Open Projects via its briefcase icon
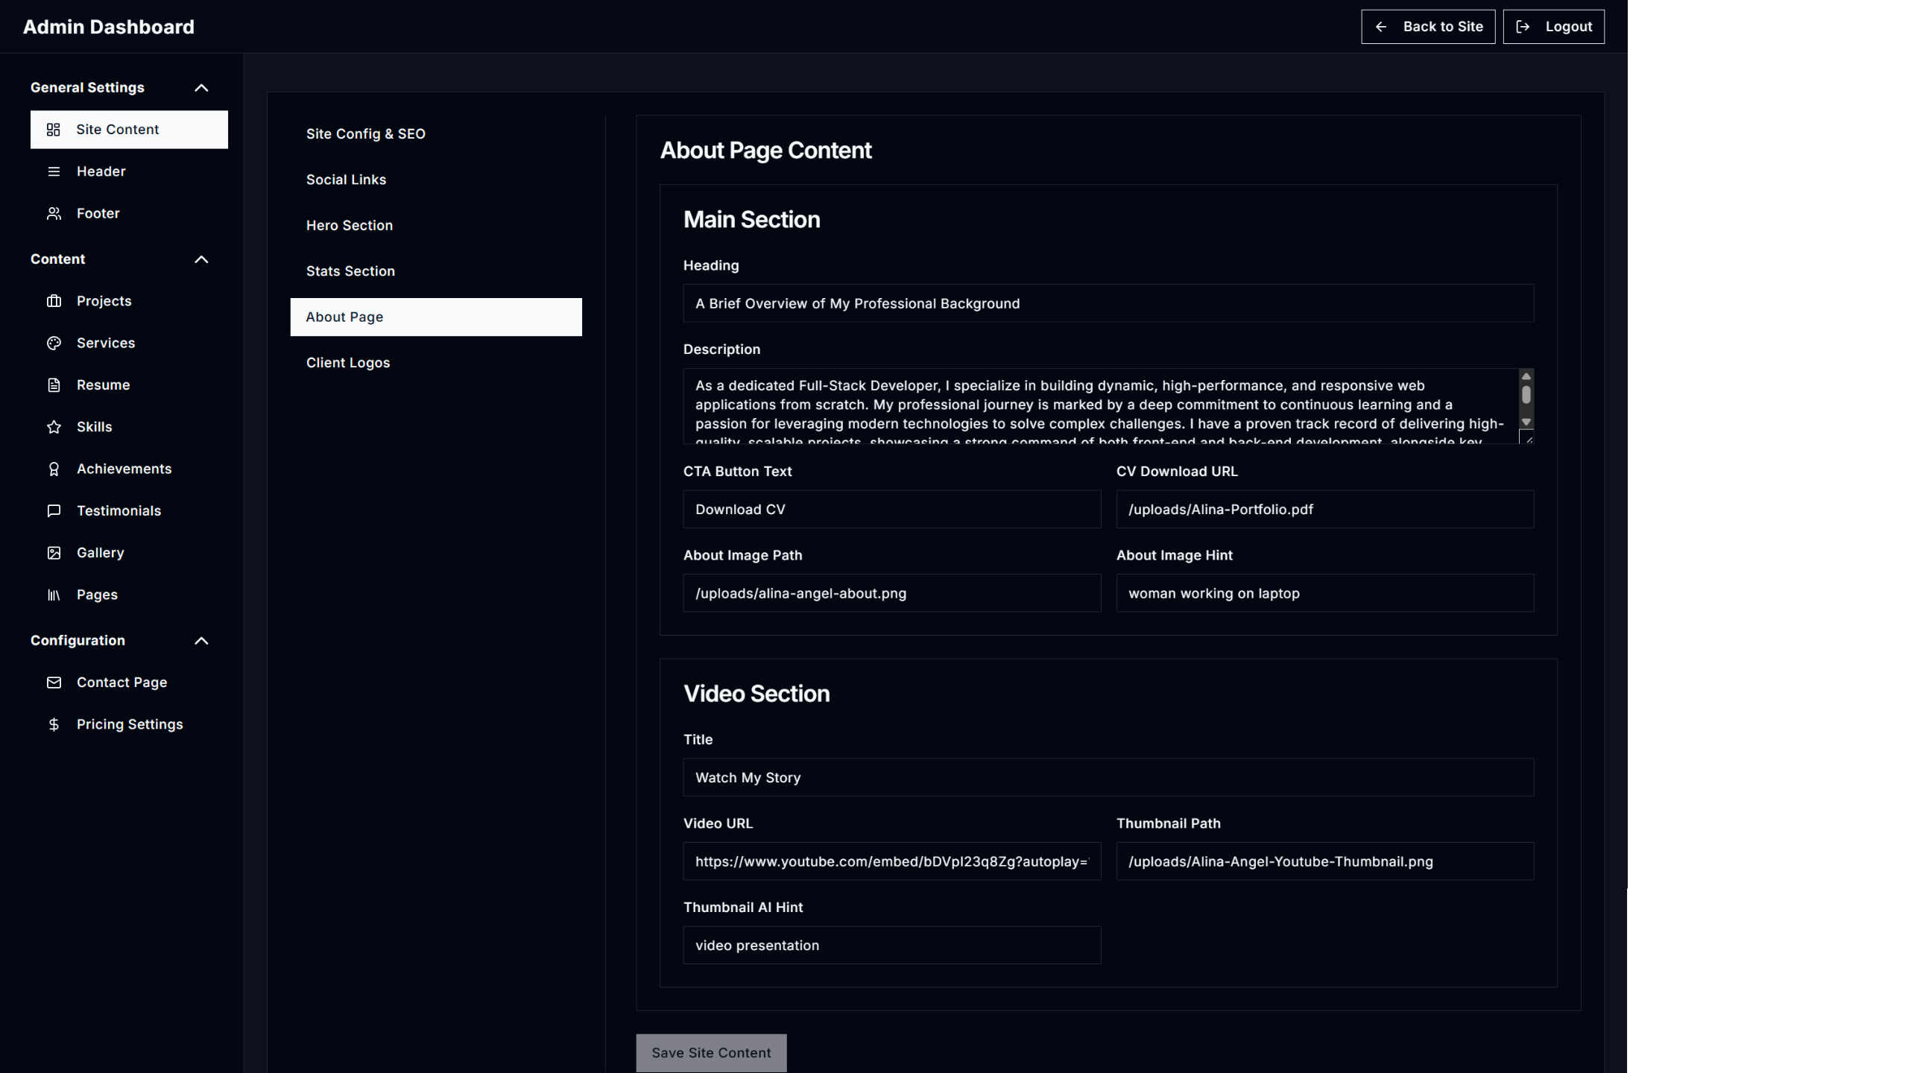 53,301
